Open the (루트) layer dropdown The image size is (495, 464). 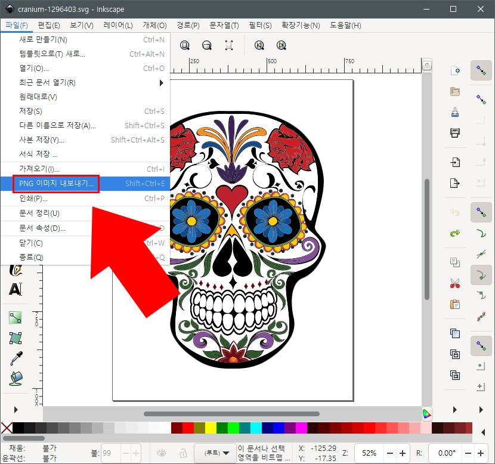(216, 453)
